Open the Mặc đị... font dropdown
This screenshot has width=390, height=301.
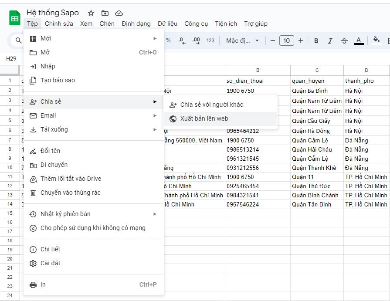242,41
